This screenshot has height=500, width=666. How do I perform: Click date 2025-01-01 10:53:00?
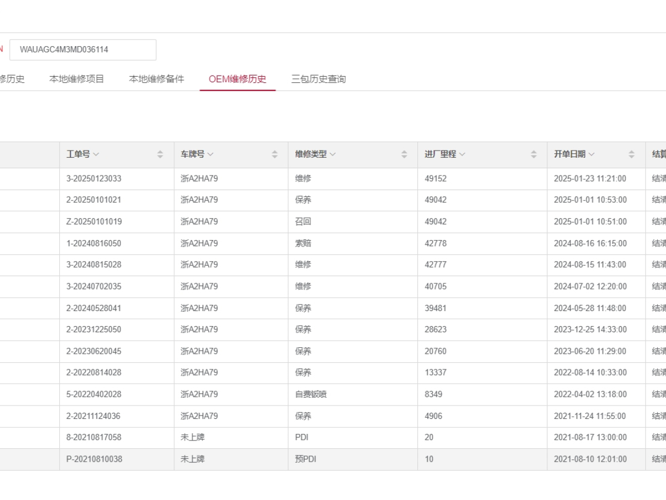point(590,199)
